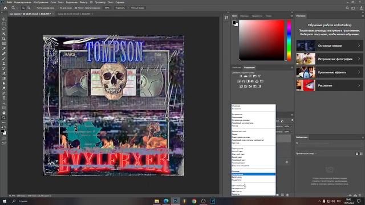Open the 'Просмотр по типу' dropdown
Screen dimensions: 365x205
(306, 154)
